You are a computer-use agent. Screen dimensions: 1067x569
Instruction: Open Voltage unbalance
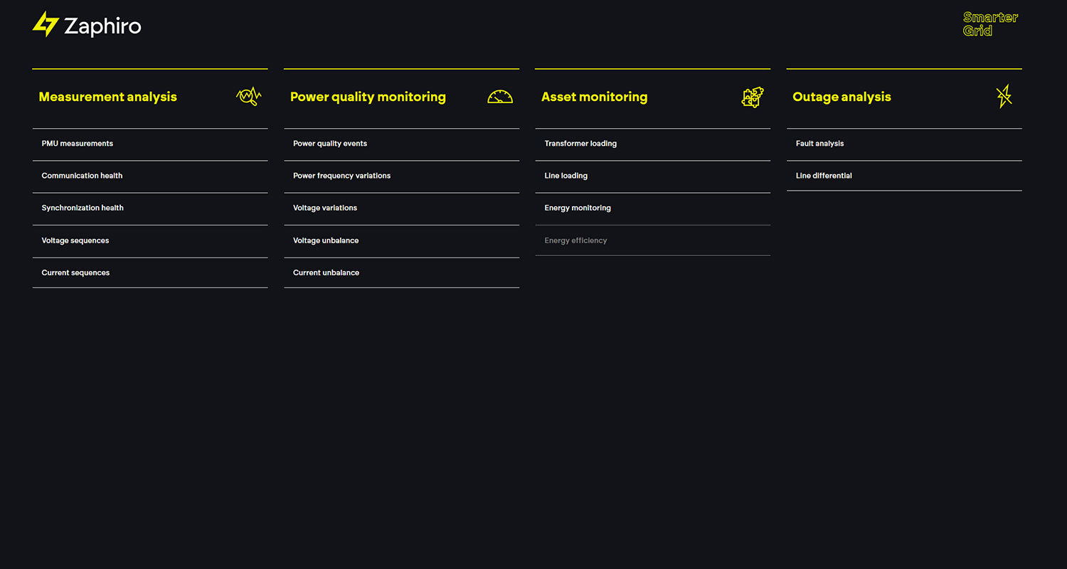[x=326, y=240]
